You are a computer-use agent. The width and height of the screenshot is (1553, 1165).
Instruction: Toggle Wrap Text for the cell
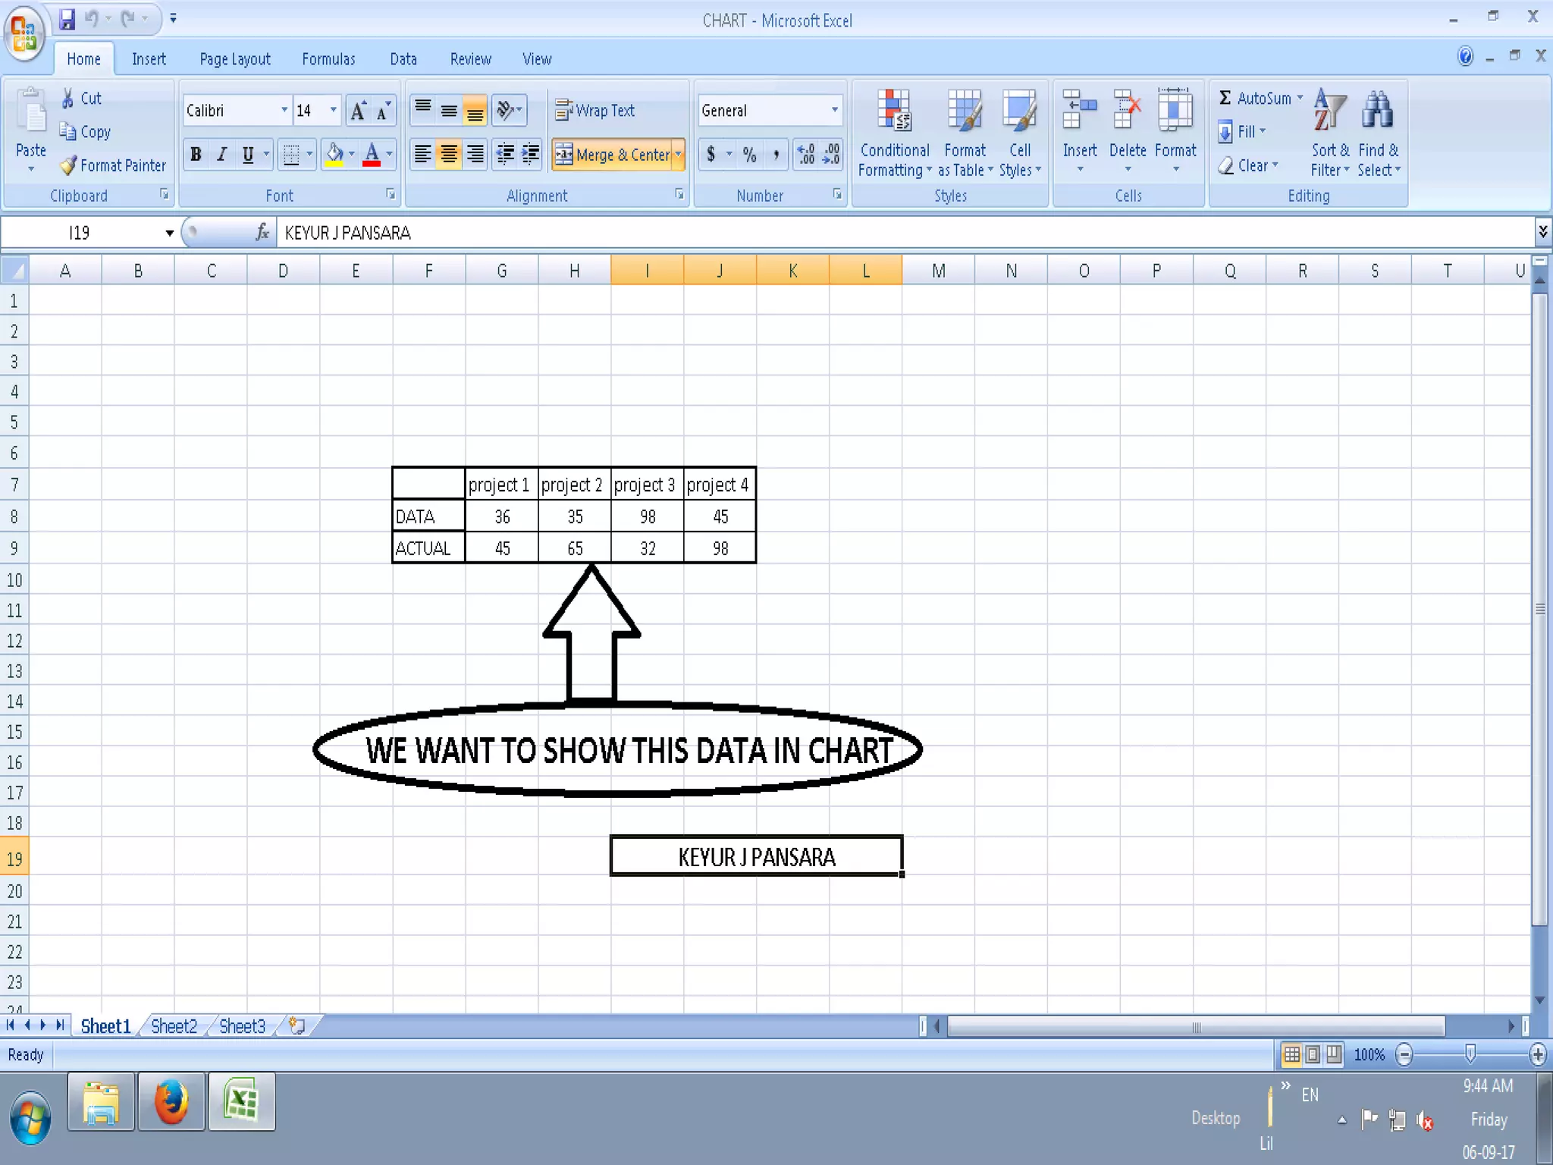[x=595, y=111]
